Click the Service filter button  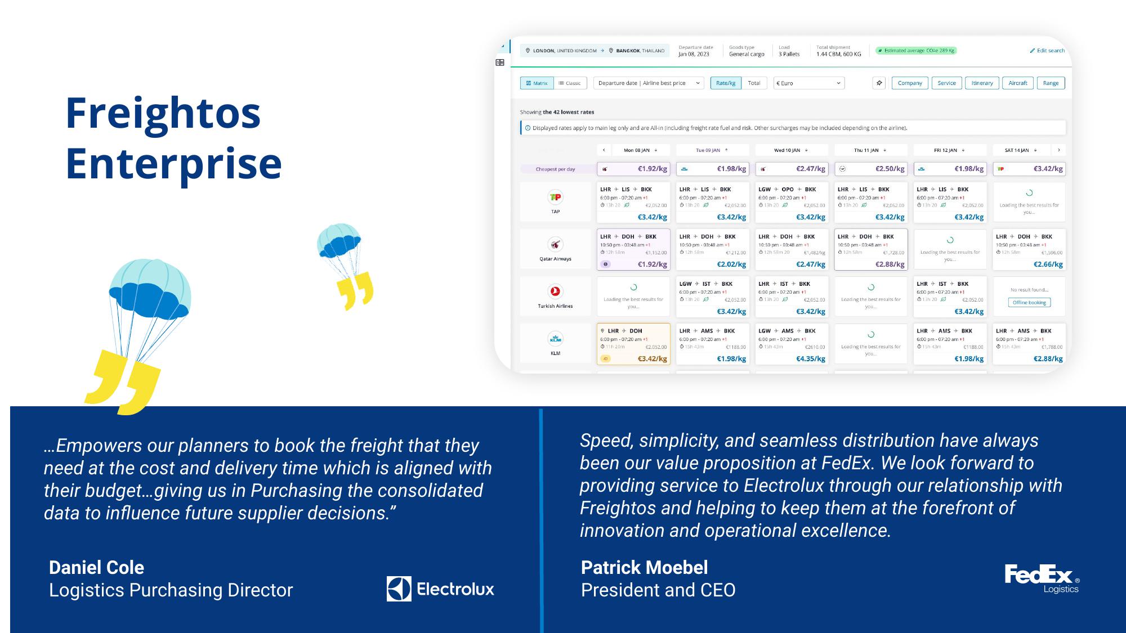coord(946,83)
